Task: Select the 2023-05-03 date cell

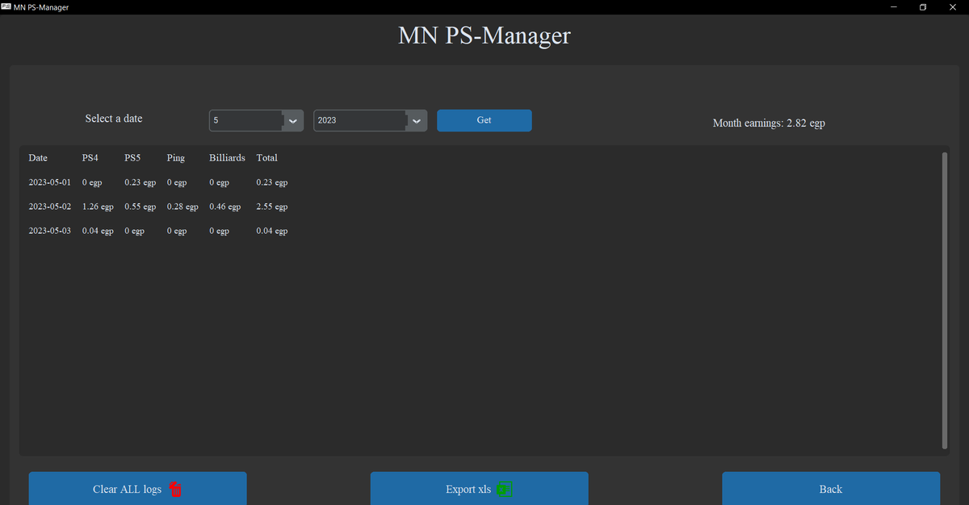Action: click(49, 231)
